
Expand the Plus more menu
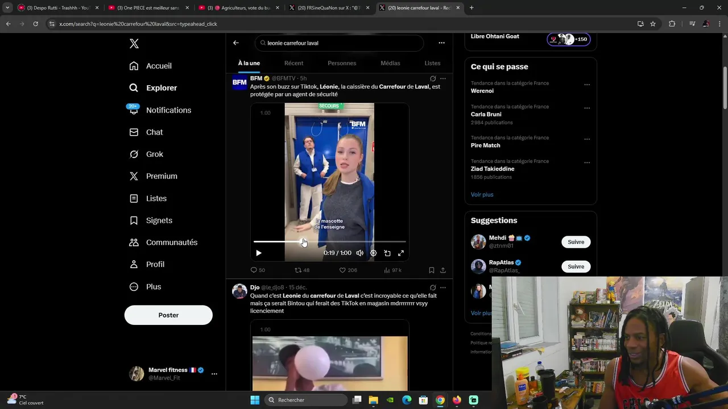pyautogui.click(x=146, y=287)
